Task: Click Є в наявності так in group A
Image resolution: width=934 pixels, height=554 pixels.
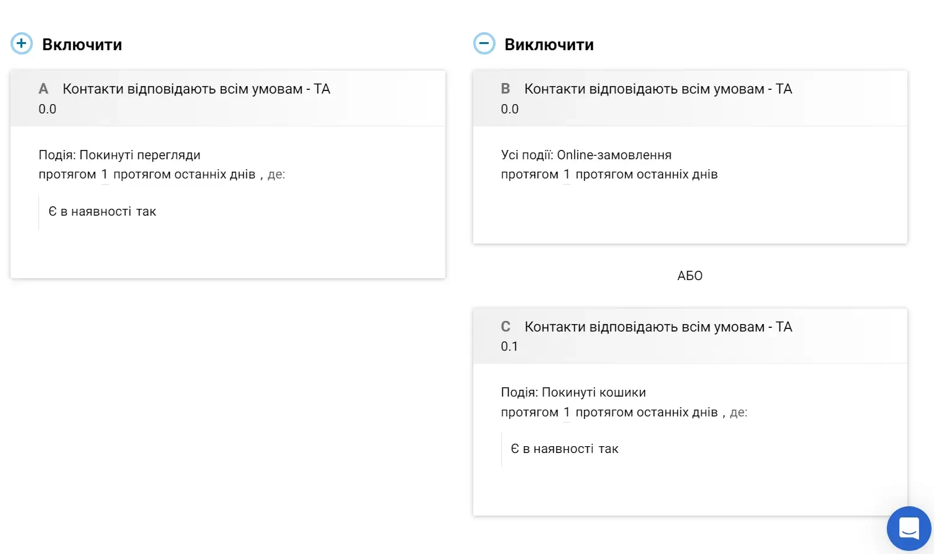Action: (x=102, y=211)
